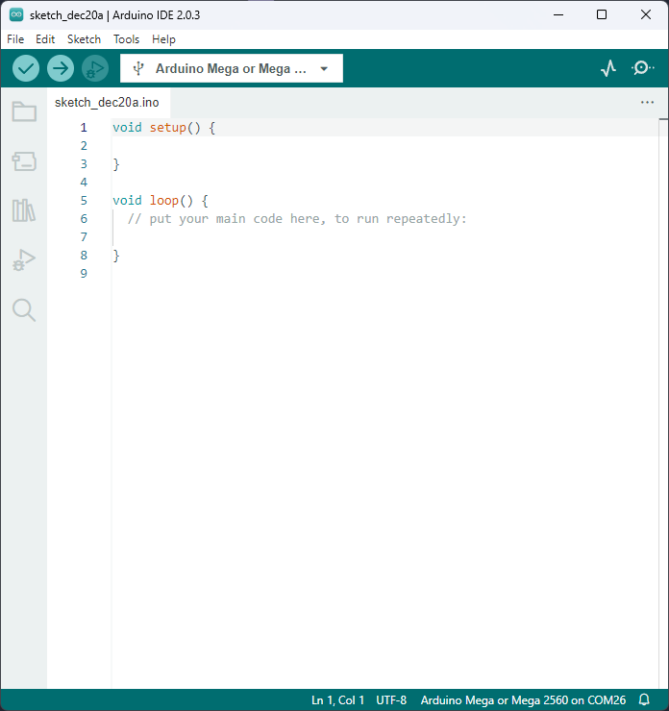Open the Sketch menu
The image size is (669, 711).
pos(84,39)
